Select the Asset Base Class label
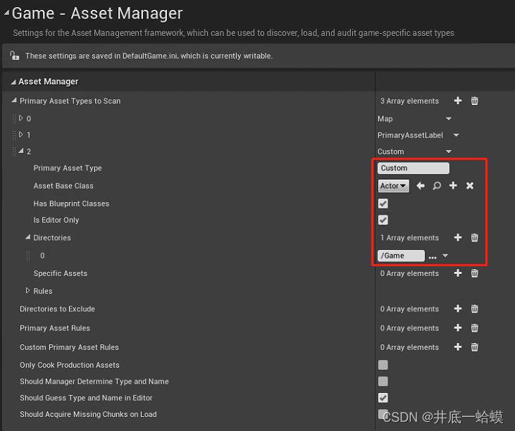 pyautogui.click(x=63, y=186)
